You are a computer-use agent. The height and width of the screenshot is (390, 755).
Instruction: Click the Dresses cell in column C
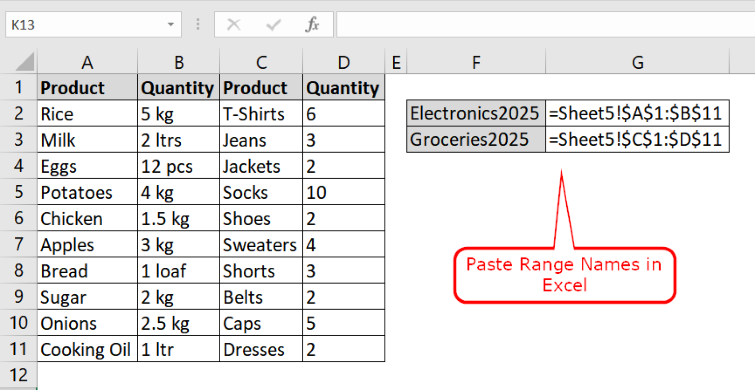(261, 349)
